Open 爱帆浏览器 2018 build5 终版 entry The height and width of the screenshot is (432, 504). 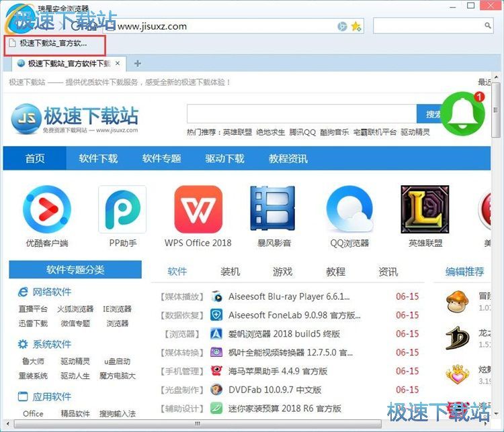(284, 334)
